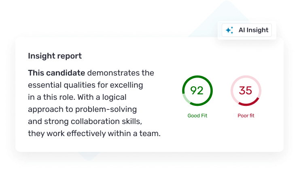Viewport: 299px width, 189px height.
Task: Click the AI Insight sparkle icon
Action: [x=229, y=30]
